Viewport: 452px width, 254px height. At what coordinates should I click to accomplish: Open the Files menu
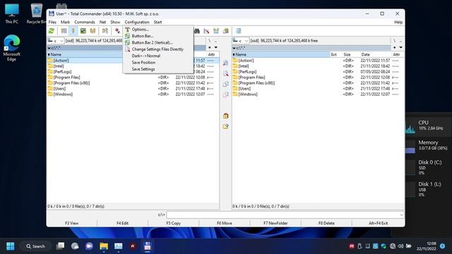click(x=52, y=22)
